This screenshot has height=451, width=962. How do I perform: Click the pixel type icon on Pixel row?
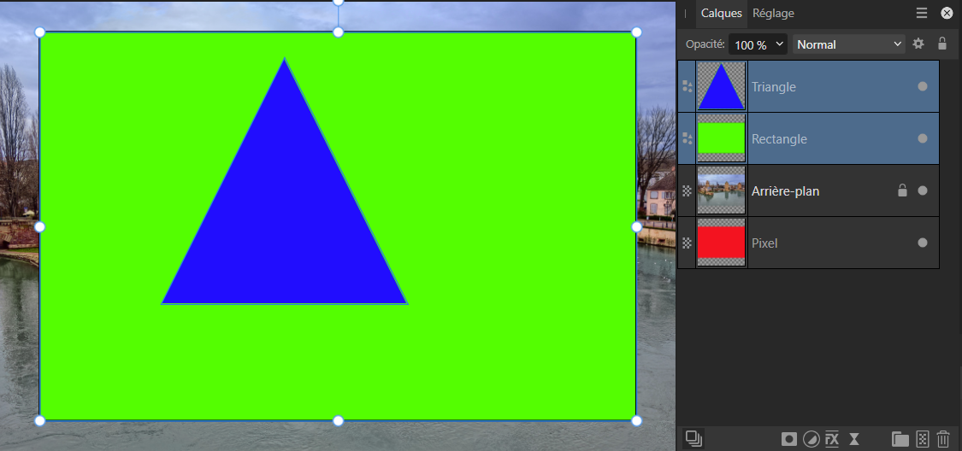click(x=688, y=243)
